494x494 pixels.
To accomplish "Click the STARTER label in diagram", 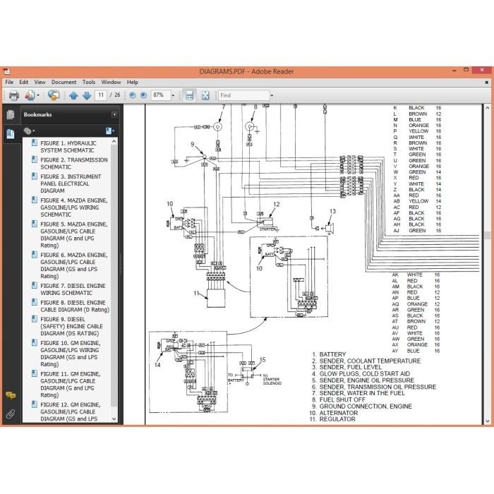I will [x=267, y=229].
